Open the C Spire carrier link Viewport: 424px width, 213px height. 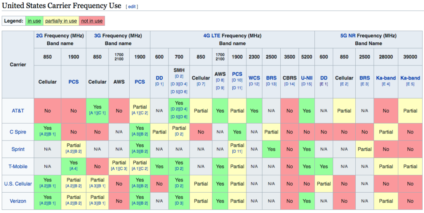click(18, 132)
